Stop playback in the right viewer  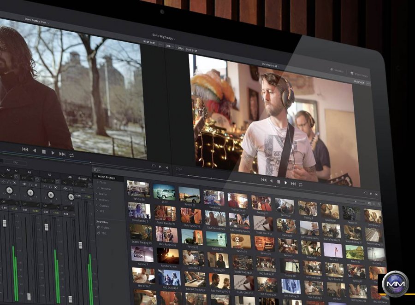279,182
